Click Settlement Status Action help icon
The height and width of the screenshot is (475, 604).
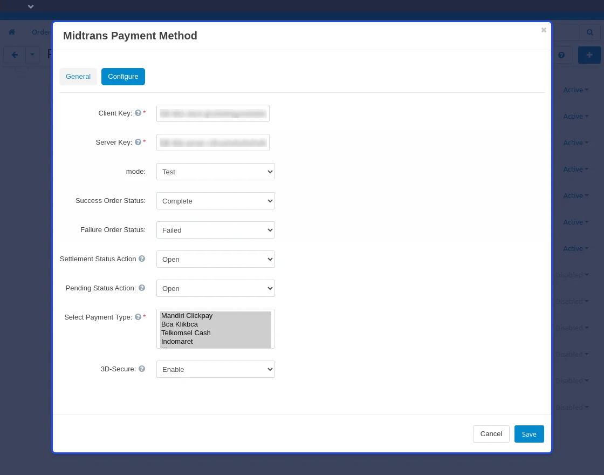[142, 259]
